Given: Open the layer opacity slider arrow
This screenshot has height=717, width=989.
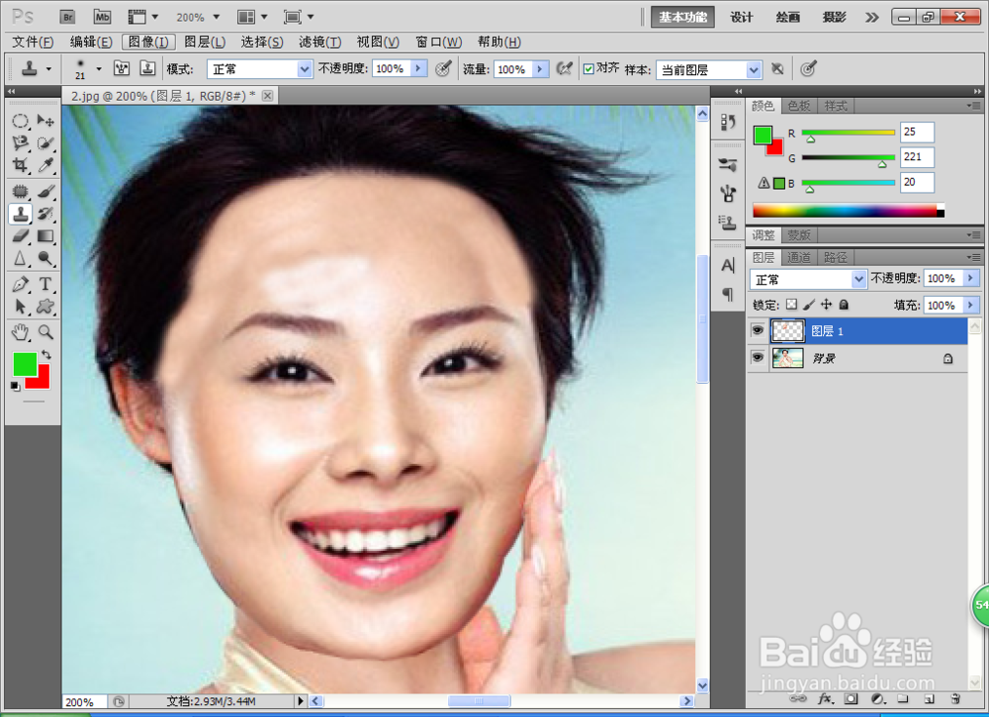Looking at the screenshot, I should point(971,278).
